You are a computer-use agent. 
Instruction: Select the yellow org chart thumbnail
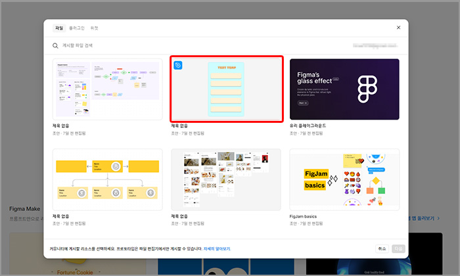tap(107, 179)
